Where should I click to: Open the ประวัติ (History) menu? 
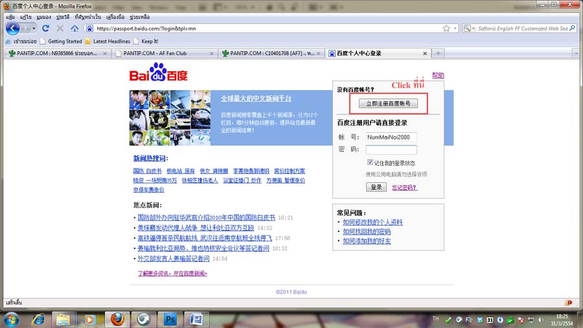coord(63,17)
